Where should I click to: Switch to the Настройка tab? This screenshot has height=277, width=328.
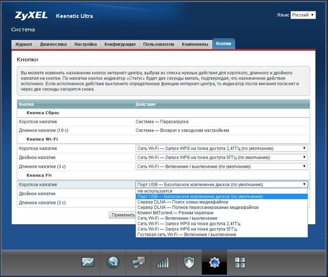pyautogui.click(x=86, y=44)
